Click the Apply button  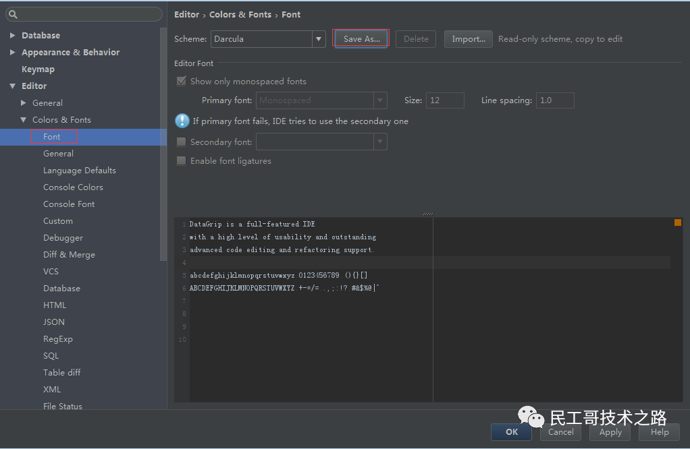click(610, 432)
